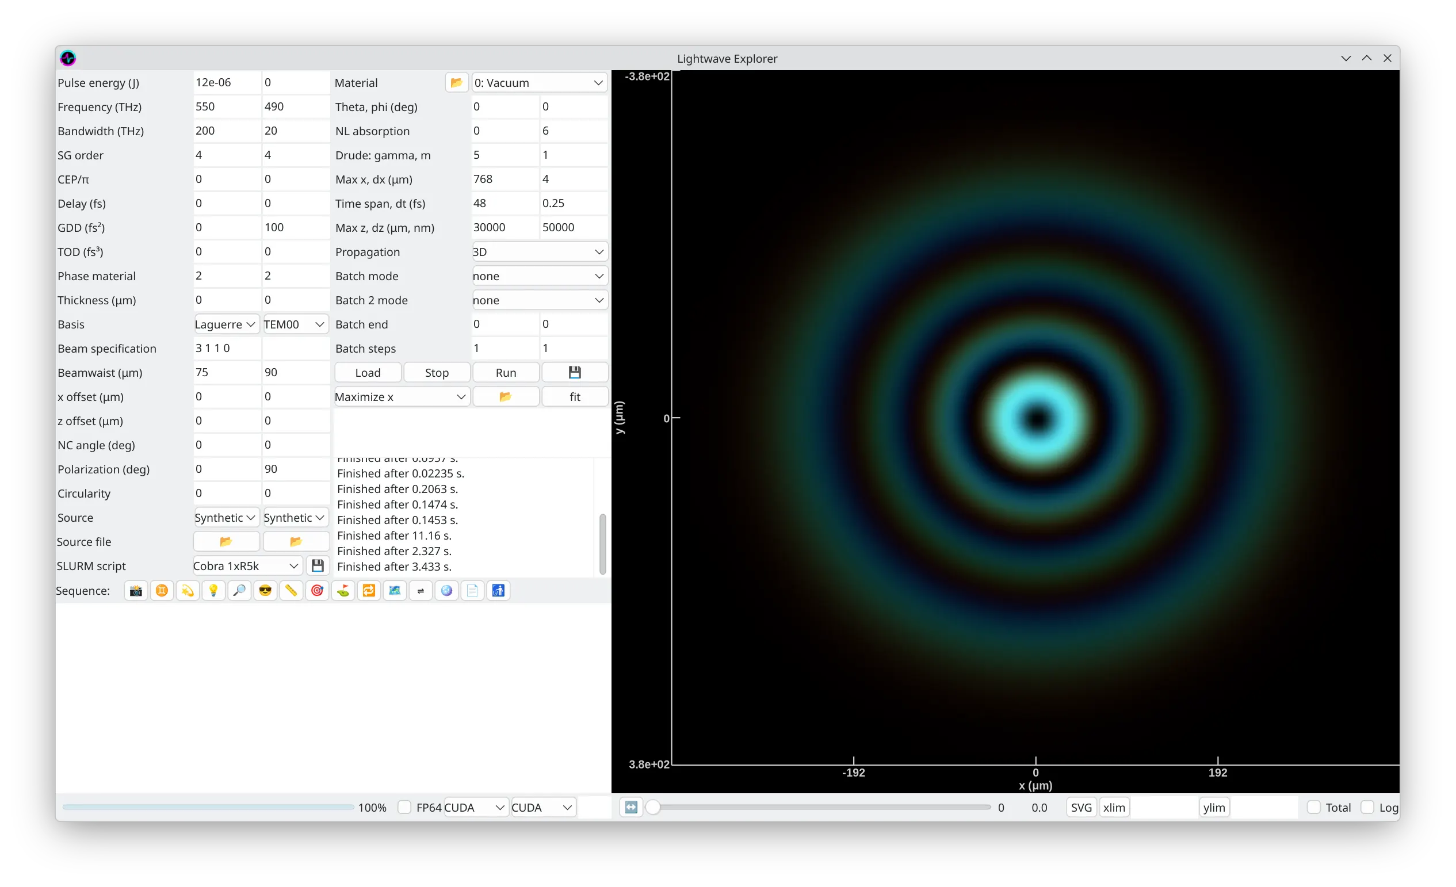Click the first Beamwaist field showing 75
Screen dimensions: 1456x887
[x=227, y=372]
